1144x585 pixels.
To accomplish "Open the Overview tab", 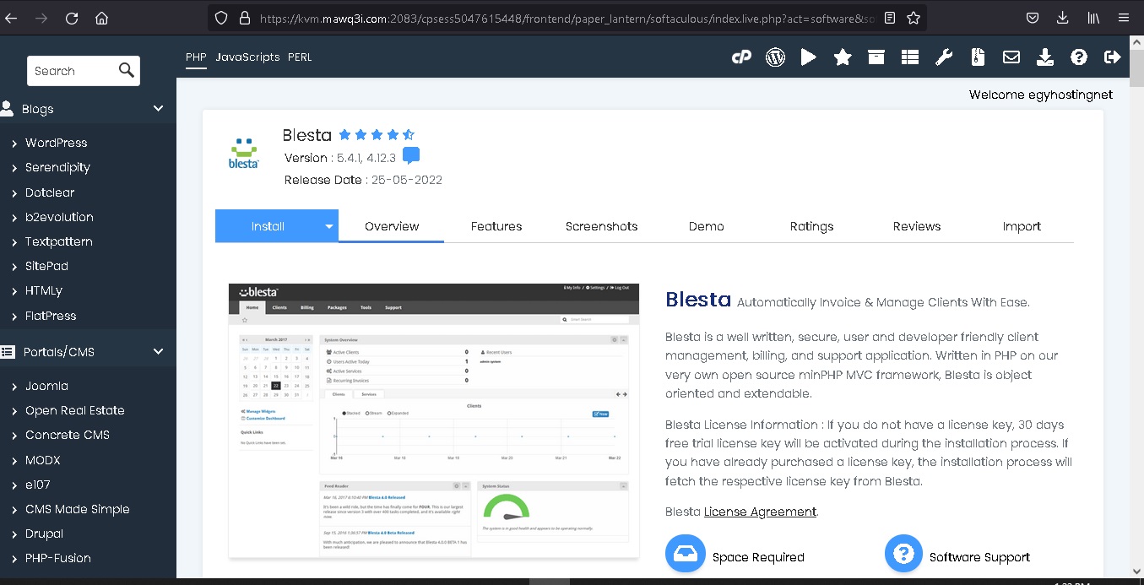I will (392, 226).
